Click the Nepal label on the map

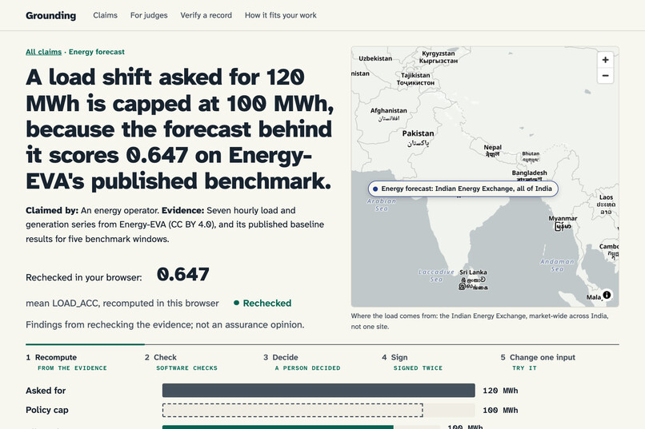coord(492,147)
